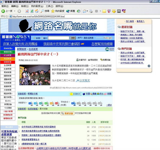Click the 寄給朋友 send-to-friend envelope link
This screenshot has height=150, width=160.
click(x=93, y=60)
